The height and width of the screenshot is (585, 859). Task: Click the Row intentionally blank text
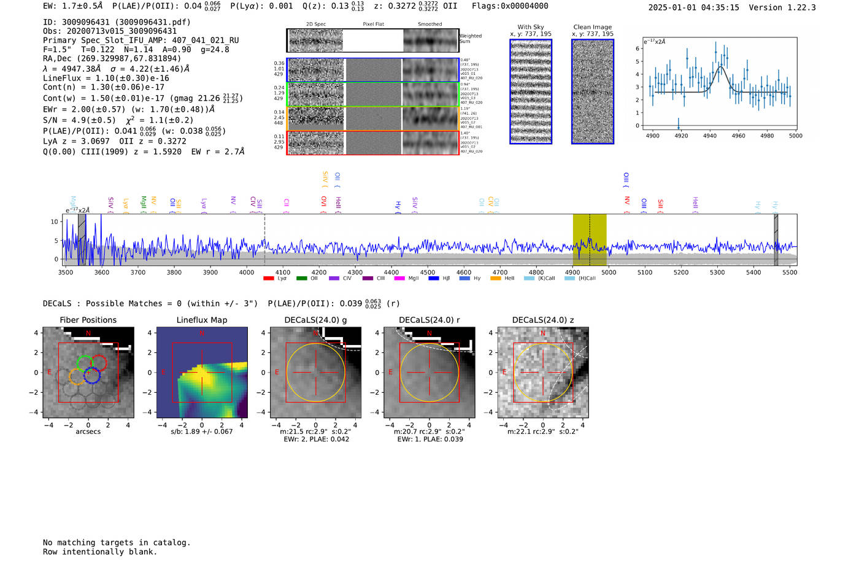click(100, 552)
